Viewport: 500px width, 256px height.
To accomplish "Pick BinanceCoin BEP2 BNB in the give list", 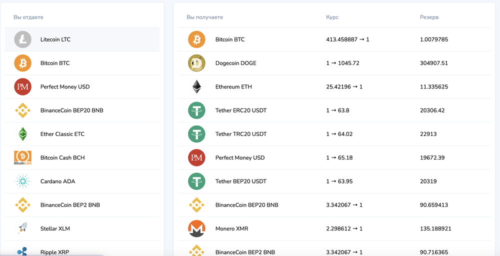I will pyautogui.click(x=82, y=204).
